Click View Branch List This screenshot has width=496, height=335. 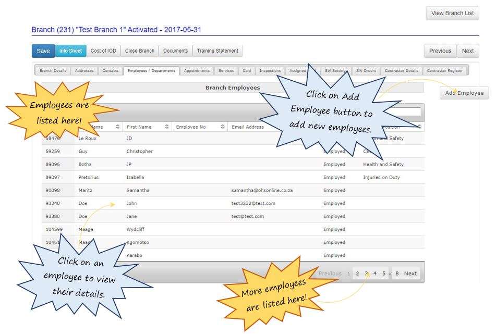point(452,13)
